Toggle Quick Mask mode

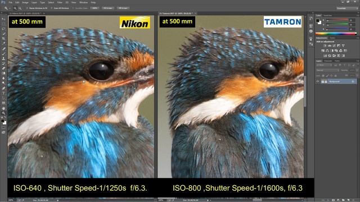click(3, 127)
